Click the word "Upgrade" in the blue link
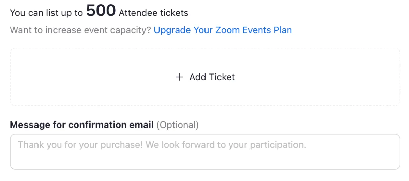 pos(172,30)
